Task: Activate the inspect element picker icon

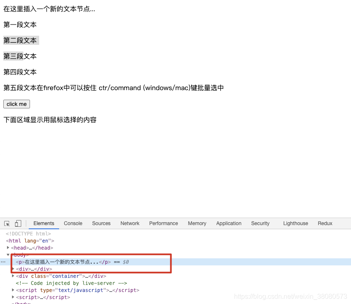Action: coord(7,223)
